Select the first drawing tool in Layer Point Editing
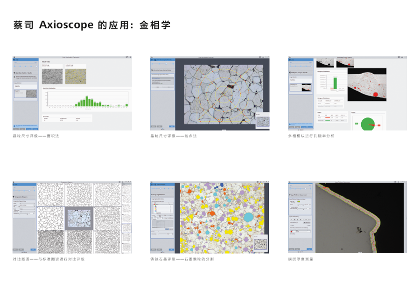 [x=292, y=219]
